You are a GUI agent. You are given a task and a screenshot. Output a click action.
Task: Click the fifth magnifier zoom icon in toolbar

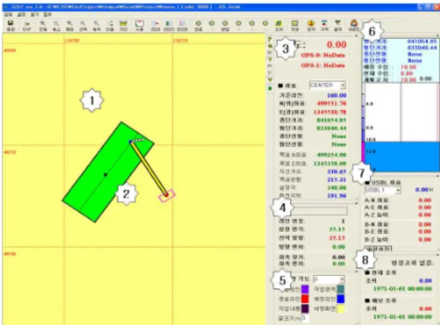pos(97,24)
